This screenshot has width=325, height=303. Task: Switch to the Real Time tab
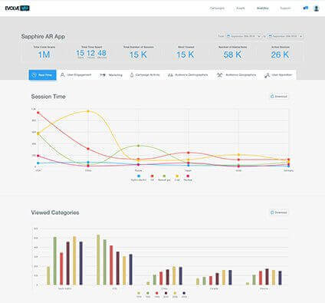click(x=42, y=75)
